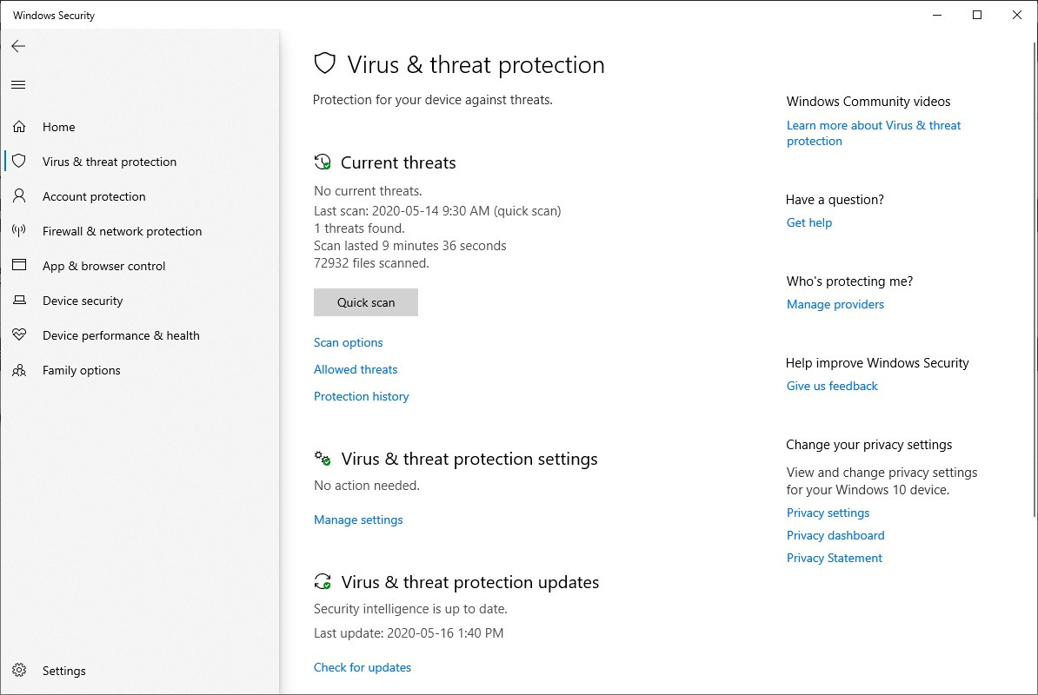
Task: Open Privacy settings link
Action: click(828, 513)
